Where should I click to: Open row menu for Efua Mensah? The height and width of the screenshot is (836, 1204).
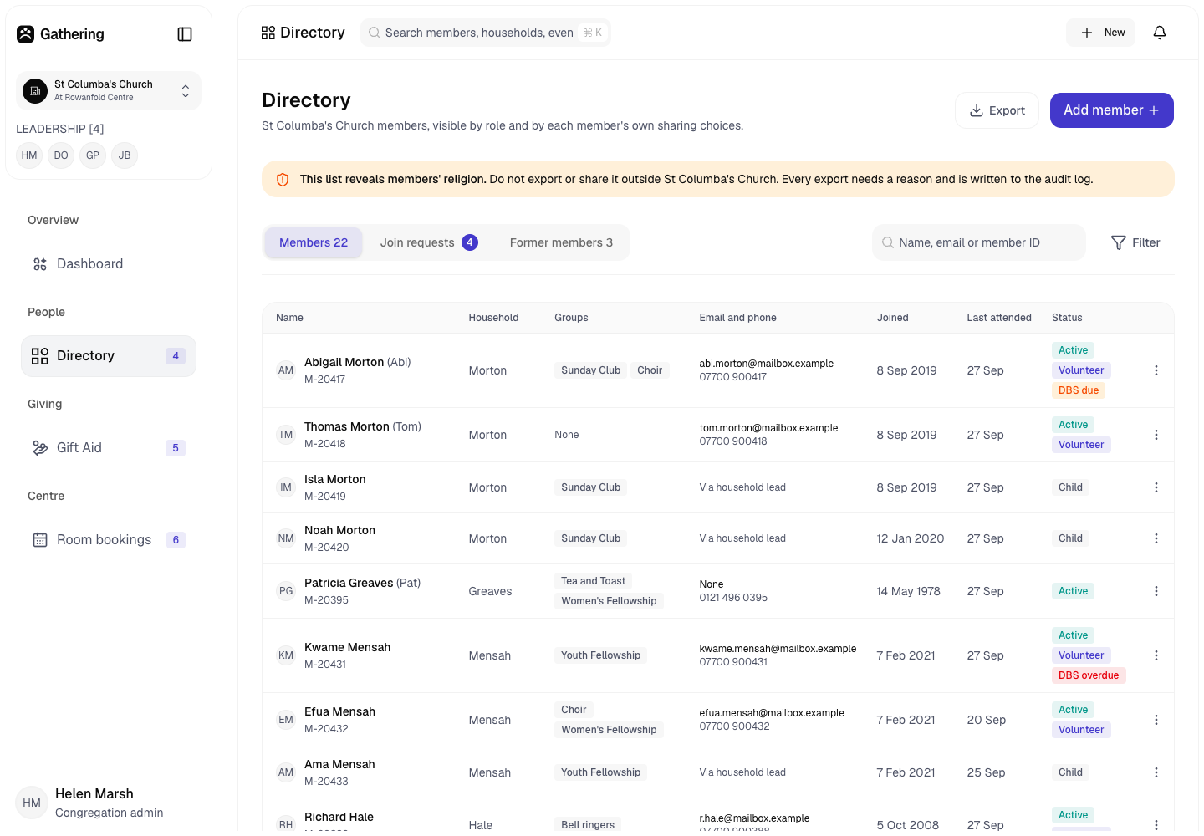(1156, 720)
